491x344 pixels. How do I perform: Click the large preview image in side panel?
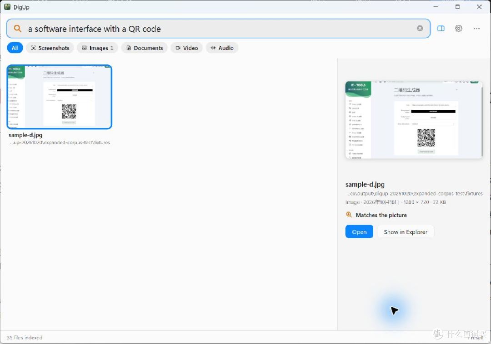click(414, 120)
